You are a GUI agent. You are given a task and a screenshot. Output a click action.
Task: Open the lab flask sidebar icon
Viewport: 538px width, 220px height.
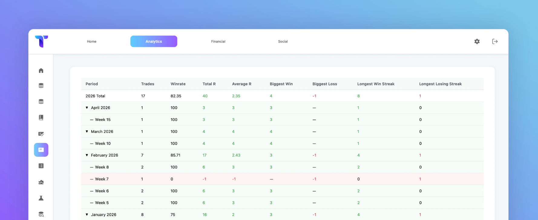pos(41,198)
